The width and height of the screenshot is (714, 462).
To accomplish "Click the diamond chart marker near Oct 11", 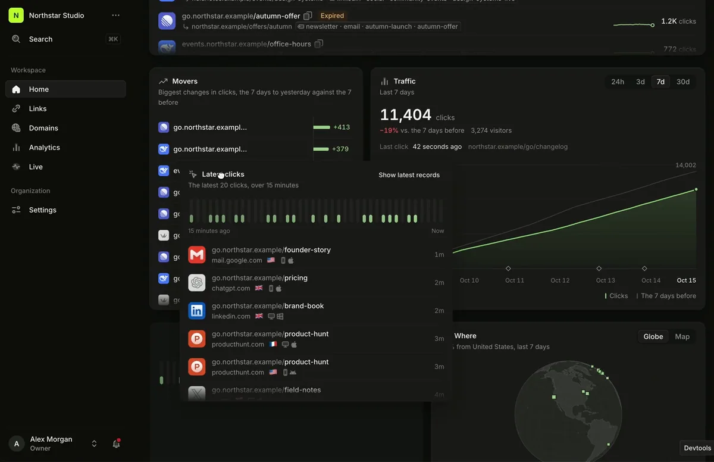I will click(508, 269).
